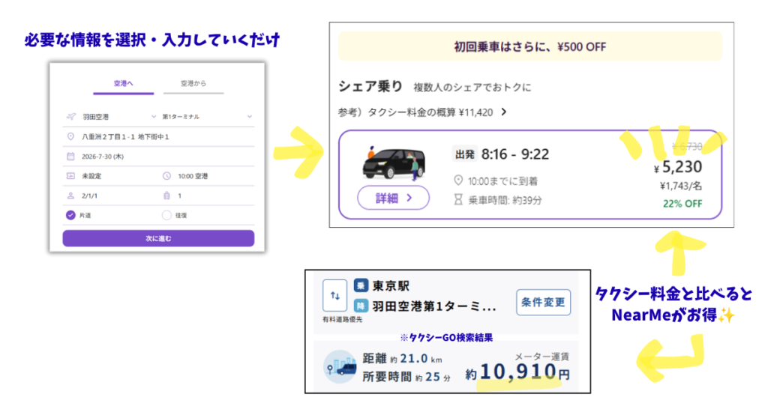Select the 東京駅 origin text

coord(391,285)
